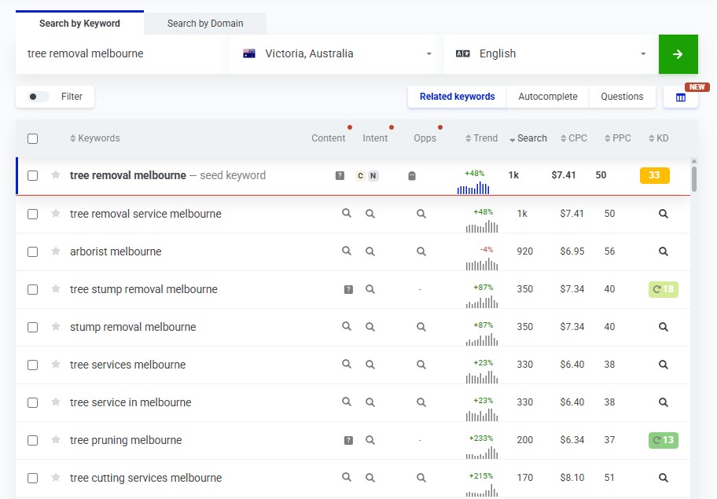
Task: Refresh KD score 18 for tree stump removal
Action: [x=663, y=289]
